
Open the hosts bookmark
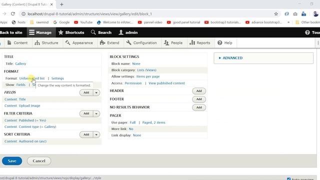click(18, 22)
